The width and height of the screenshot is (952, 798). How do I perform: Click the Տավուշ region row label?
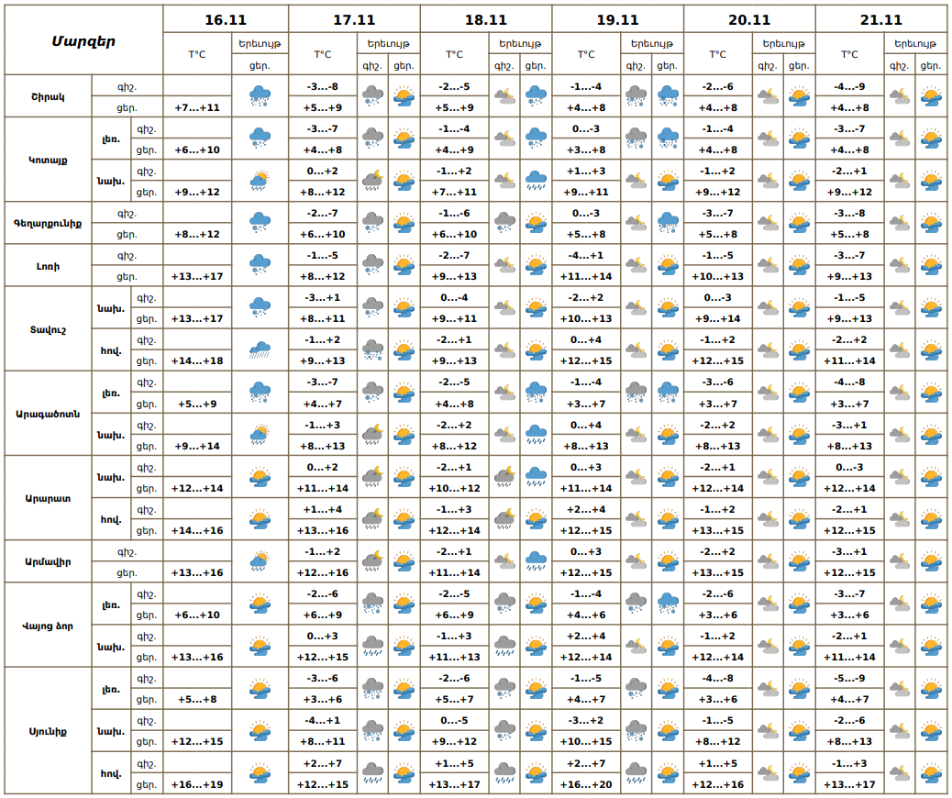click(x=47, y=328)
